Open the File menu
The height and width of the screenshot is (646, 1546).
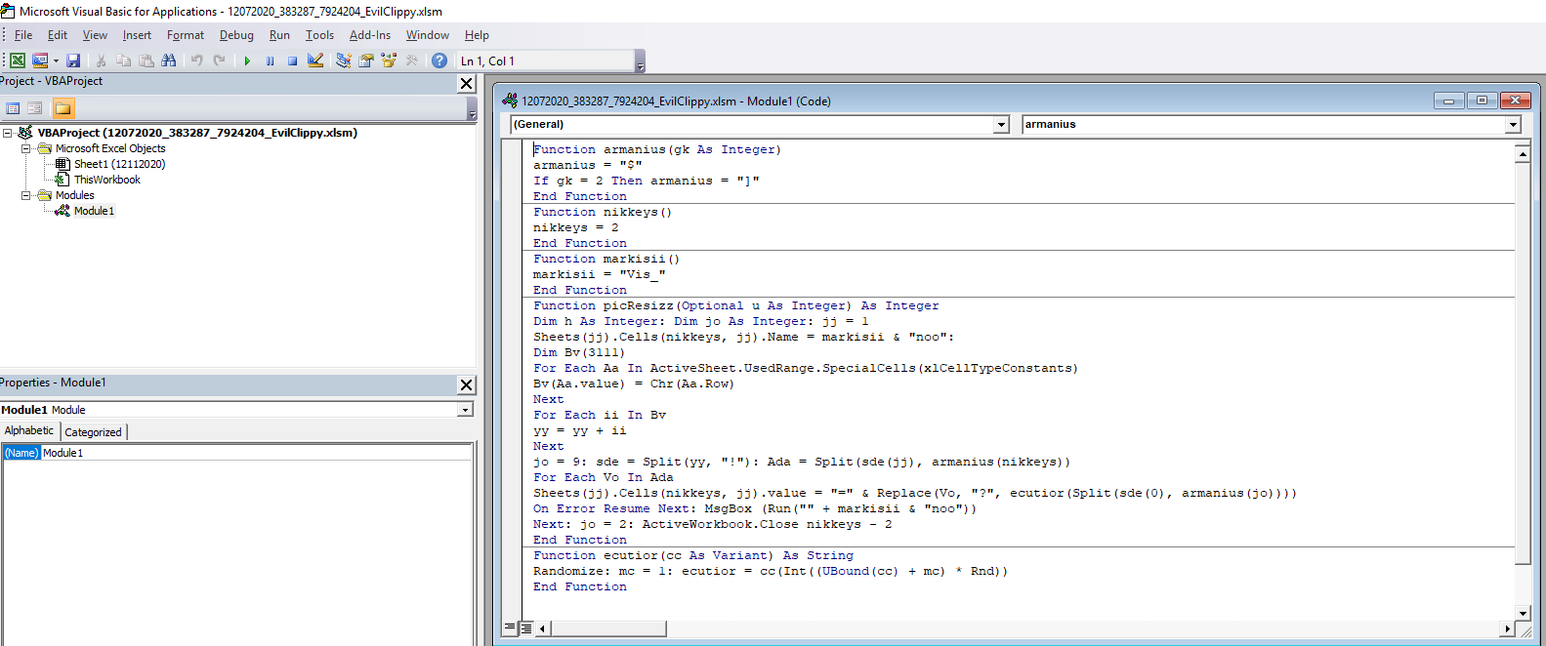click(x=23, y=35)
